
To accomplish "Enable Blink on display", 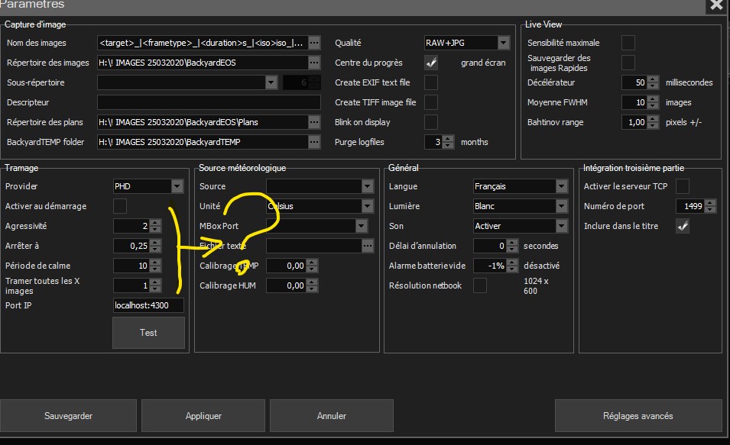I will (x=431, y=122).
